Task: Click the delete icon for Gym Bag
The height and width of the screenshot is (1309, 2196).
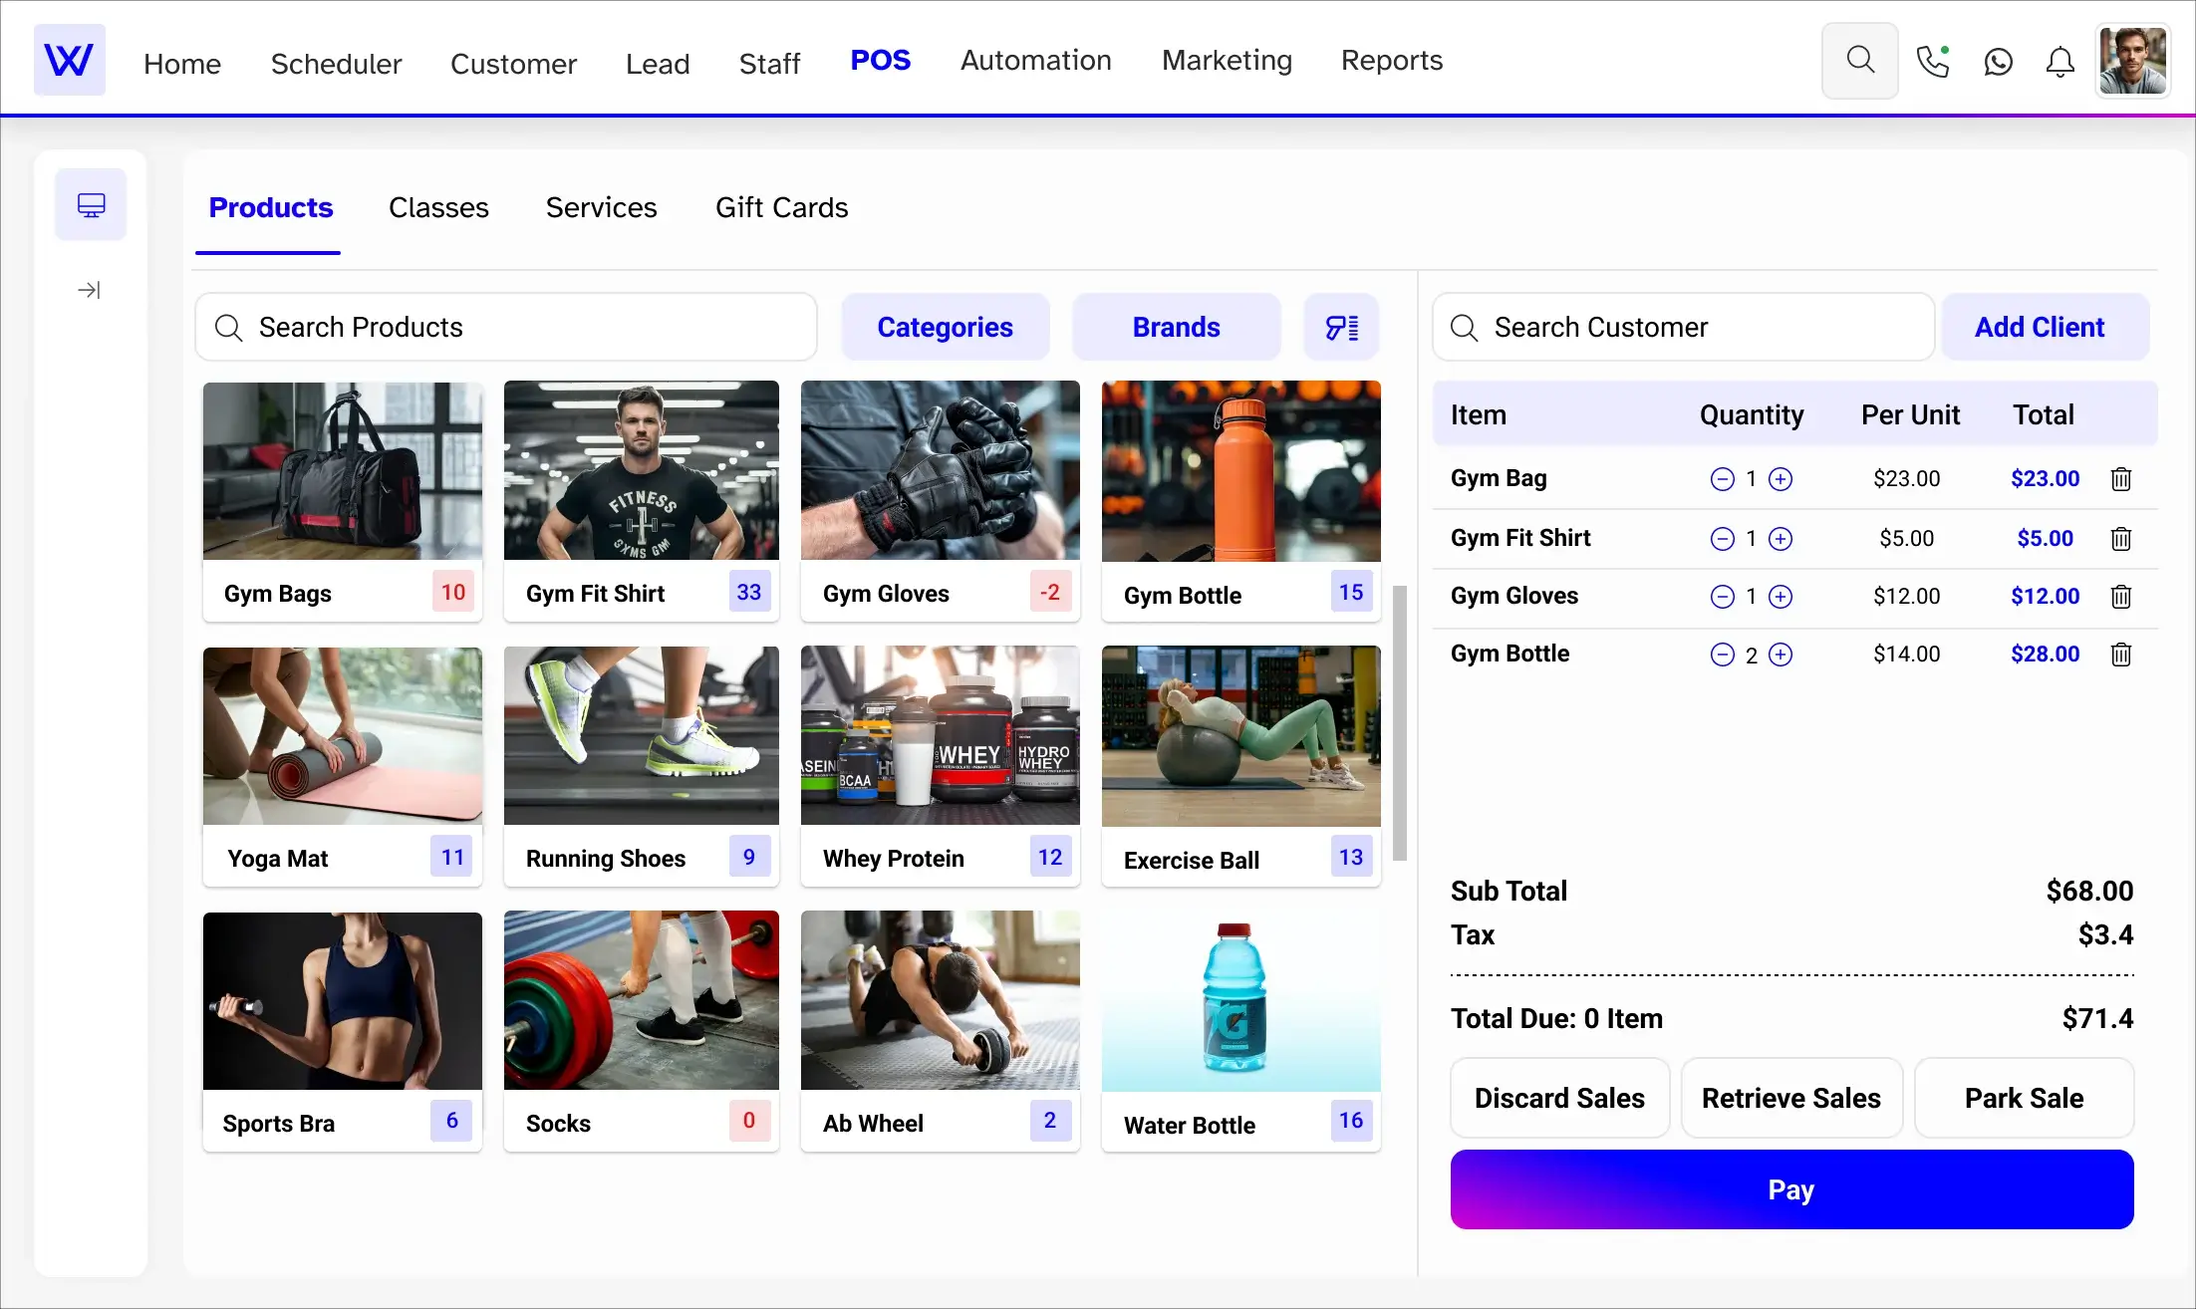Action: click(x=2122, y=478)
